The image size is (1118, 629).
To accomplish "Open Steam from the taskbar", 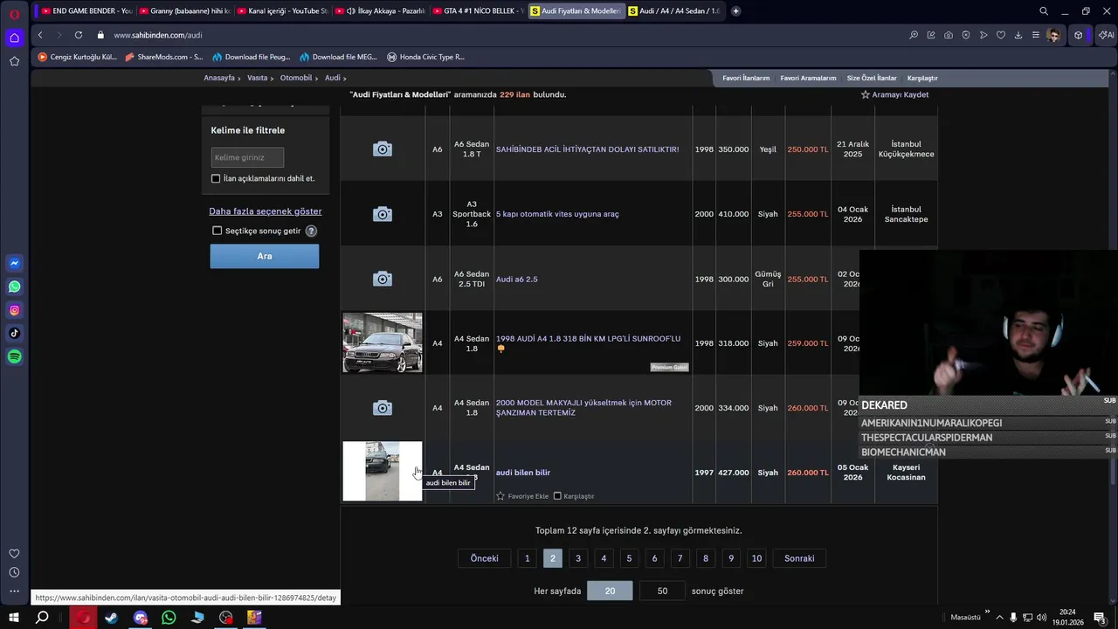I will point(112,618).
